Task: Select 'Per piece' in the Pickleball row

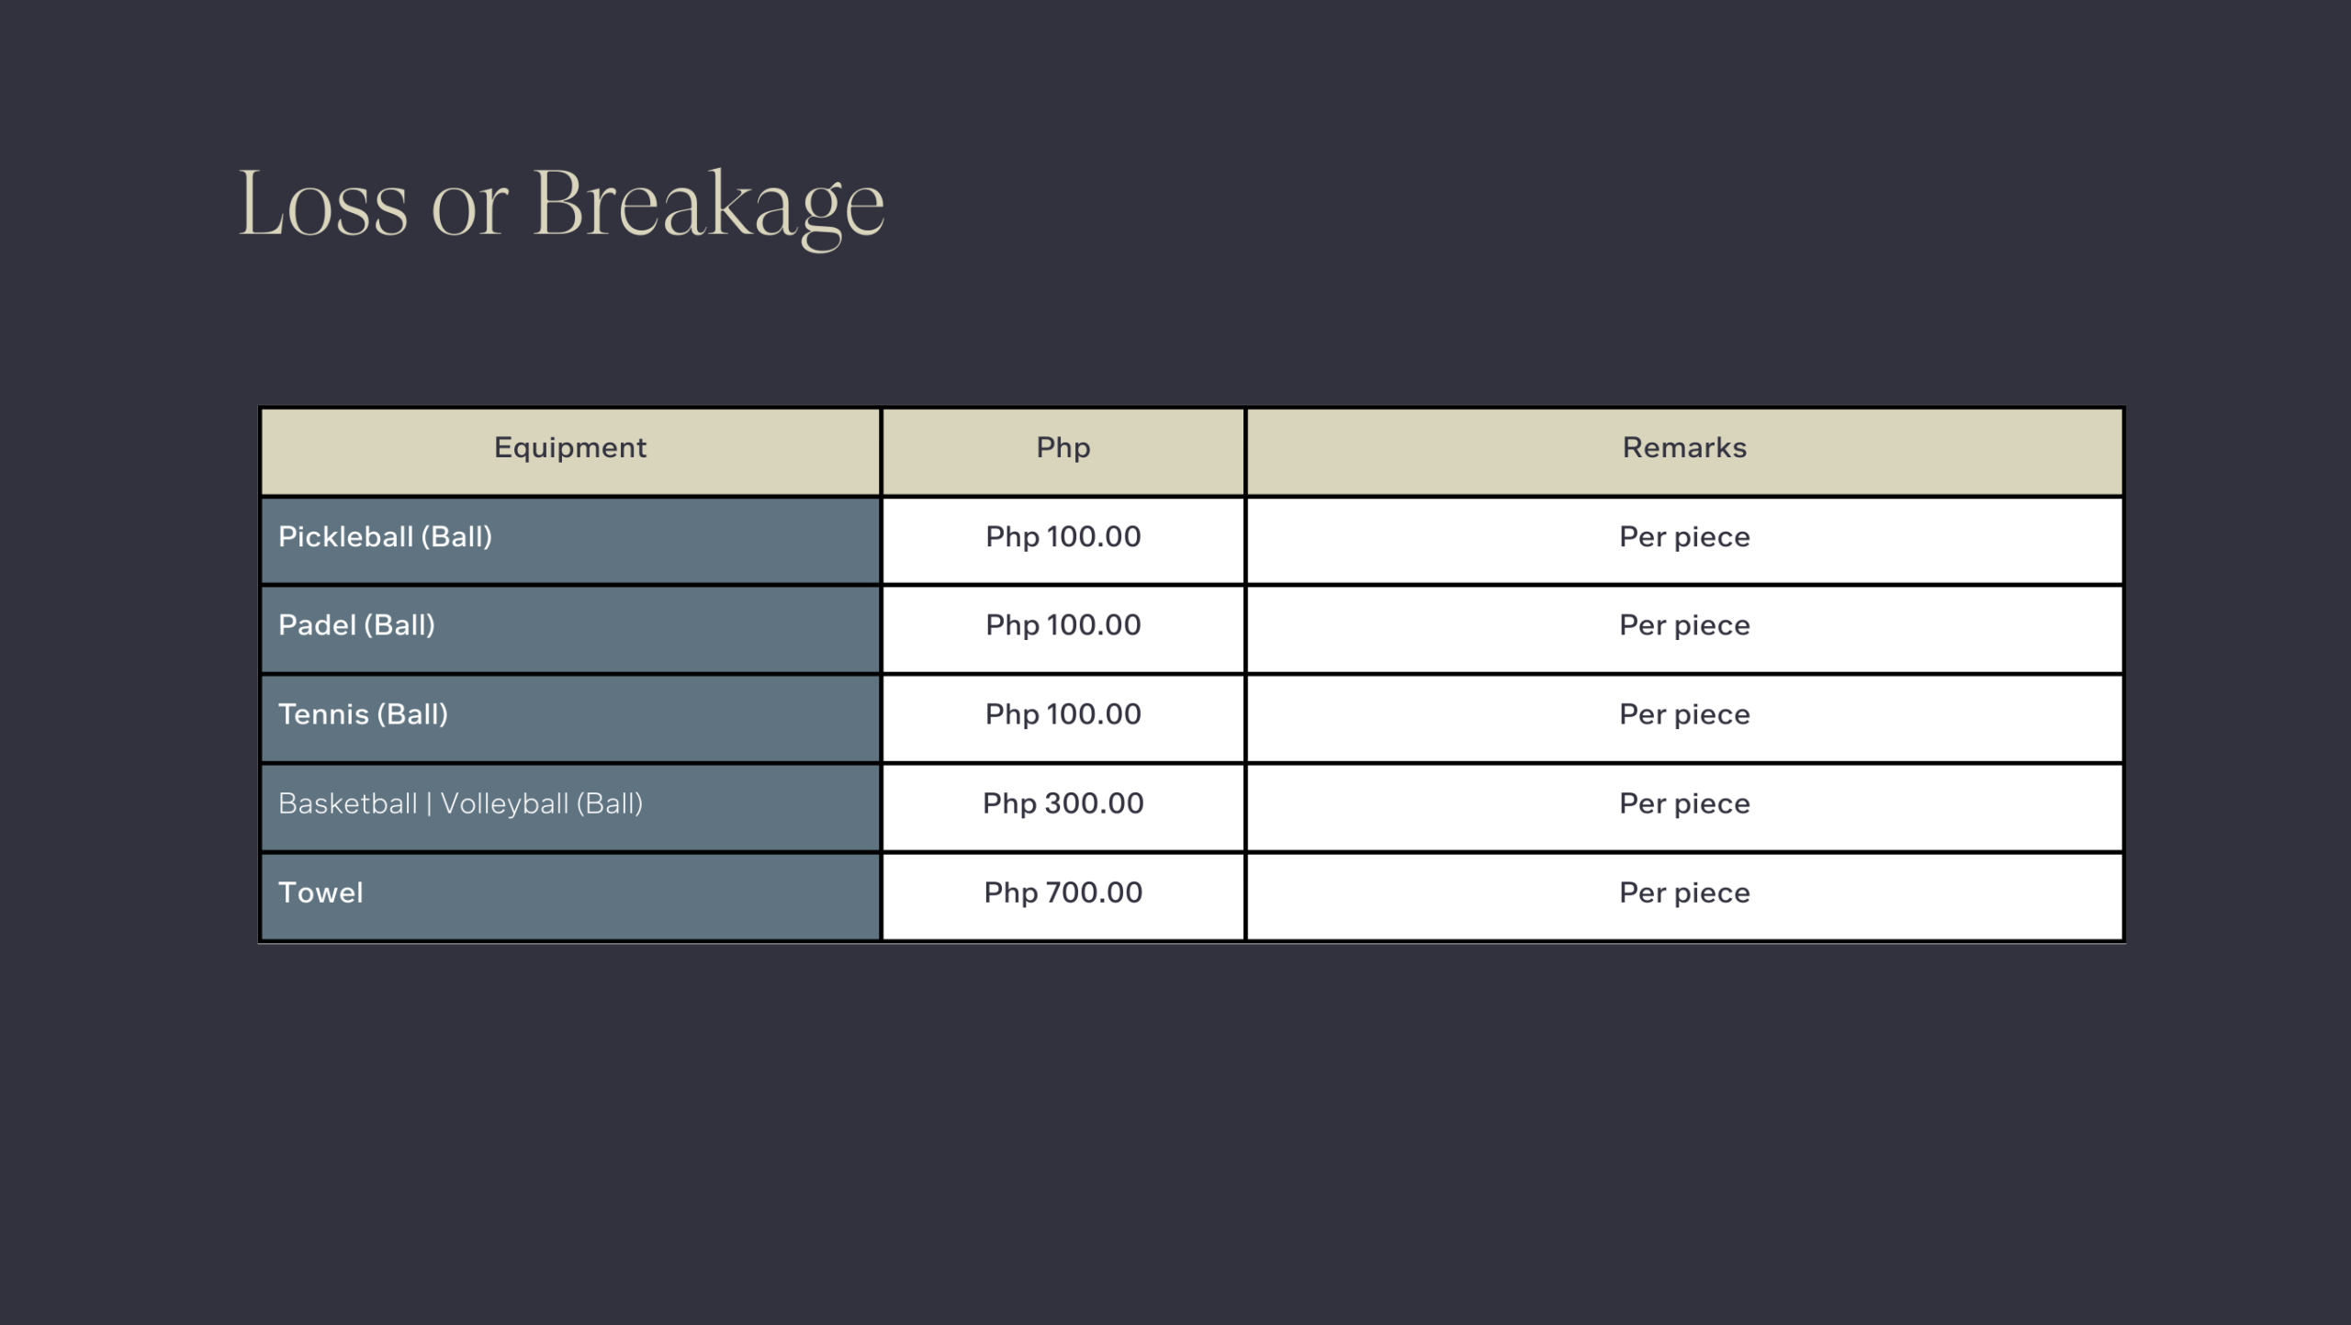Action: [x=1684, y=537]
